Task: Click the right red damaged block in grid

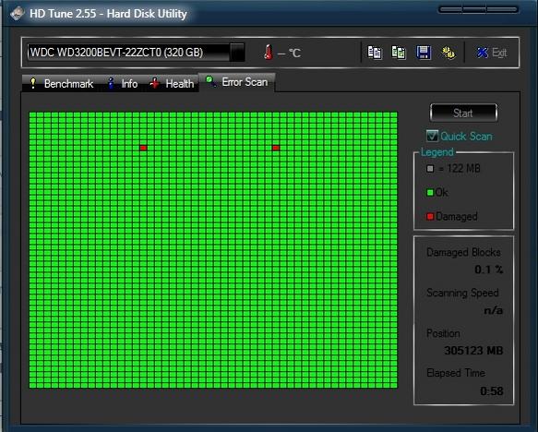Action: click(276, 148)
